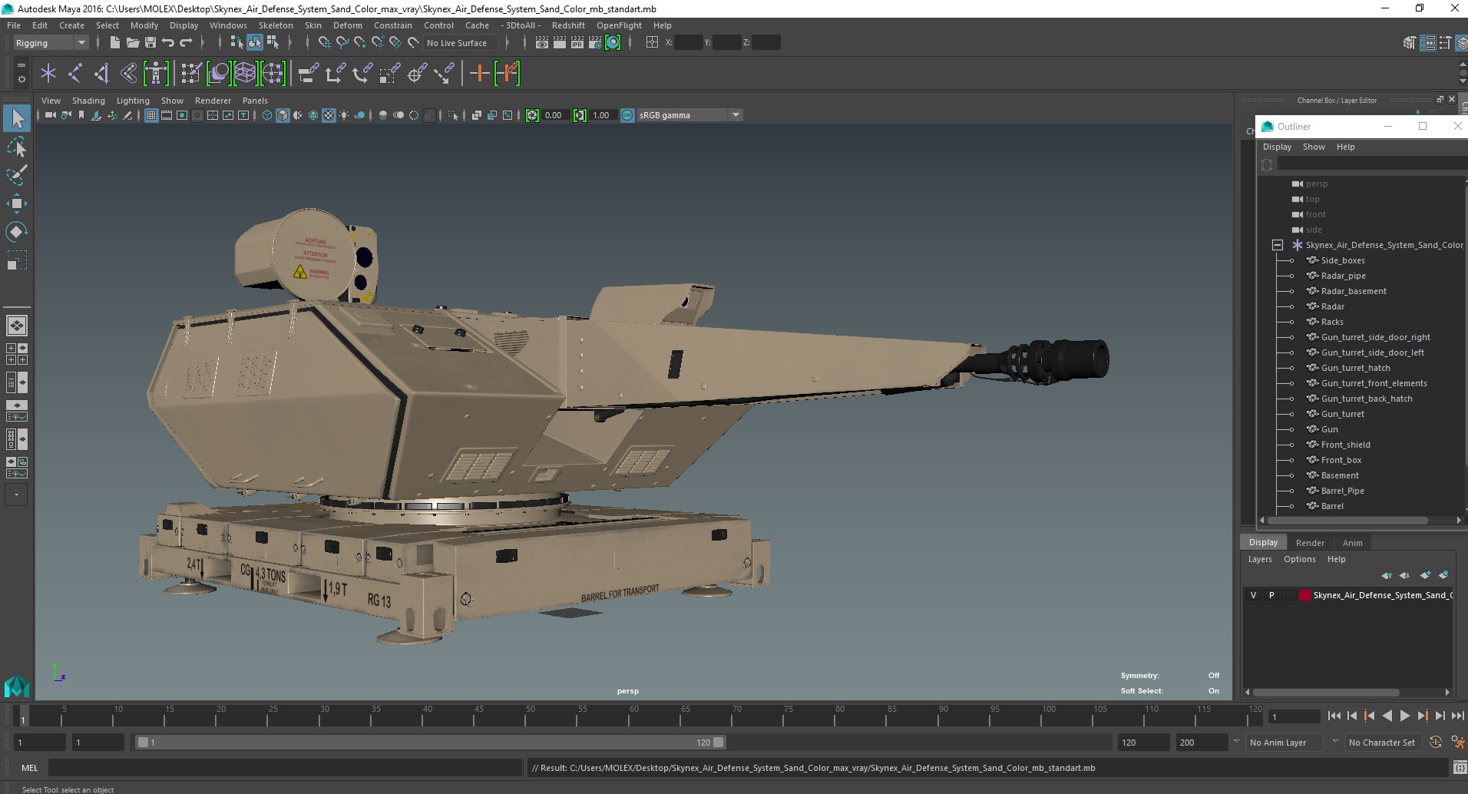Click the No Live Surface field
Viewport: 1468px width, 794px height.
click(460, 43)
